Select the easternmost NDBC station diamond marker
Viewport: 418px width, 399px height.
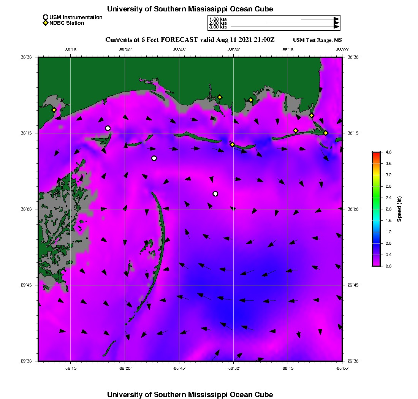326,133
